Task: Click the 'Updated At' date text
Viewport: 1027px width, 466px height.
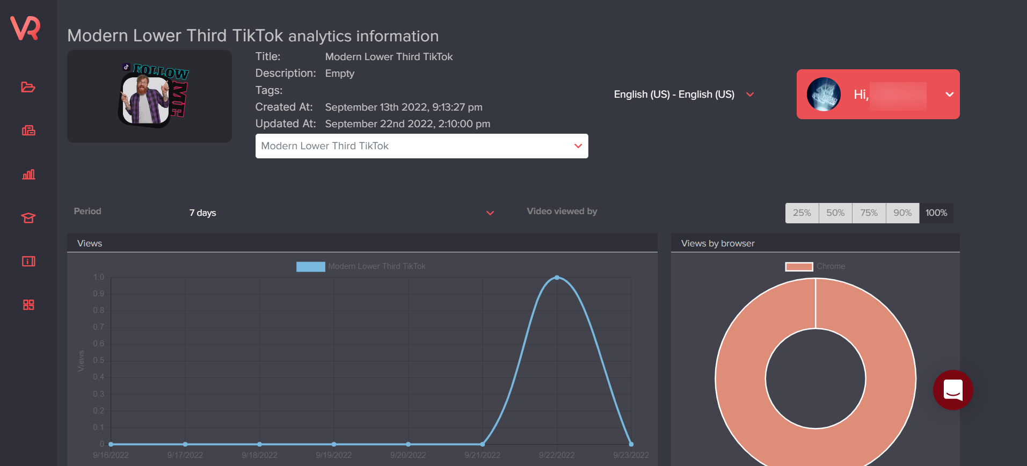Action: point(407,124)
